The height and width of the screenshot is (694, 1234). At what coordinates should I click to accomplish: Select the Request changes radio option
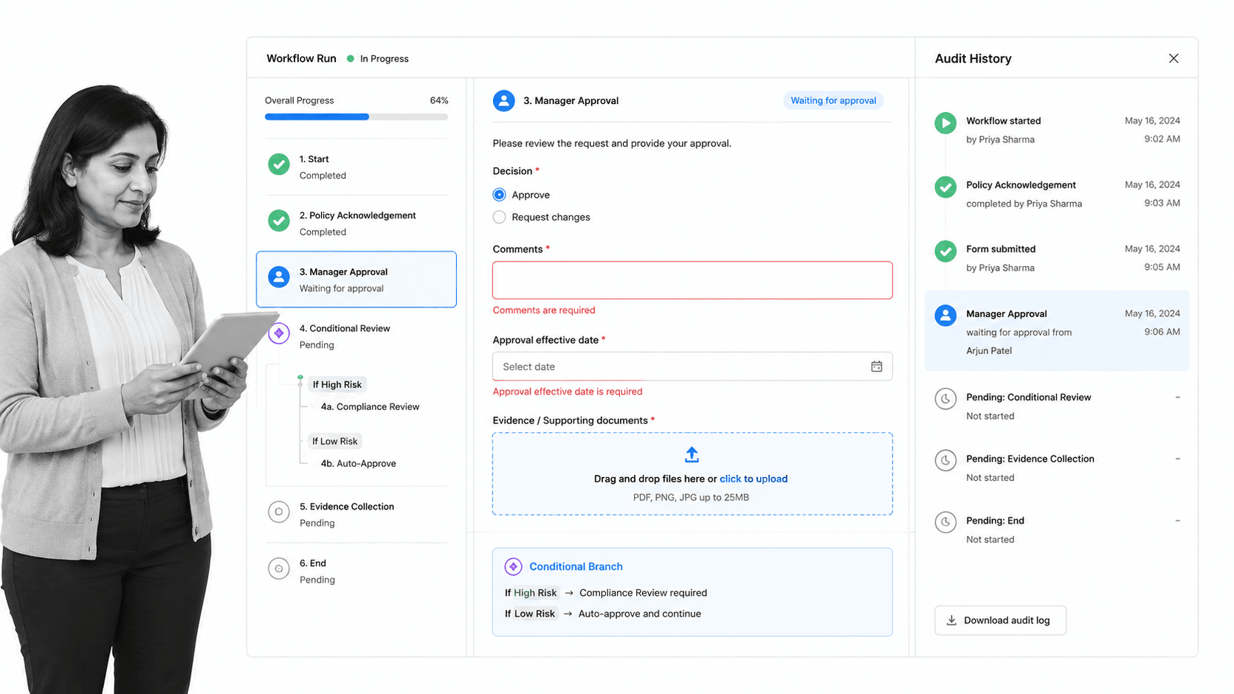500,217
